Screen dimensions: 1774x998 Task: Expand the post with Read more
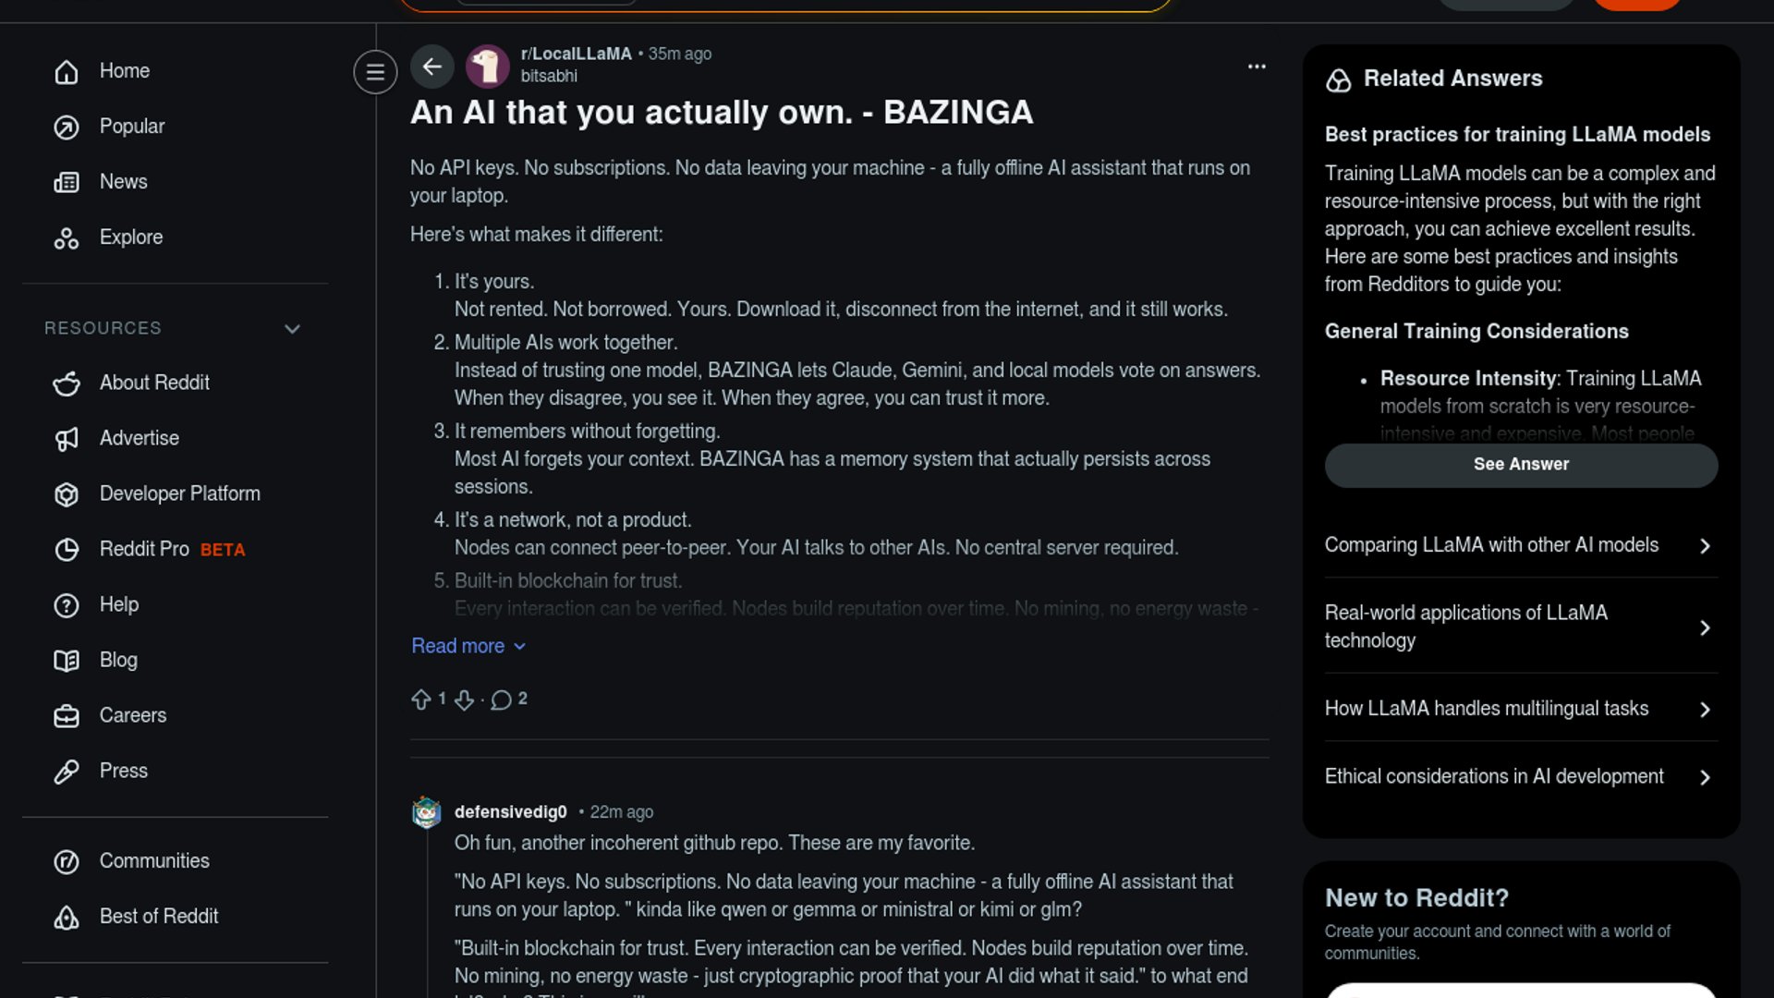pos(468,646)
